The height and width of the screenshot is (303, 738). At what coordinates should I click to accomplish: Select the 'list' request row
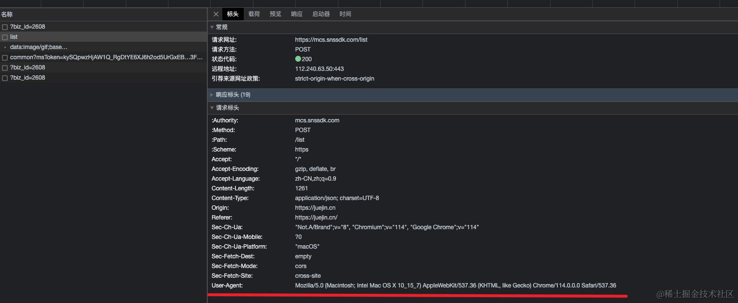click(x=103, y=37)
